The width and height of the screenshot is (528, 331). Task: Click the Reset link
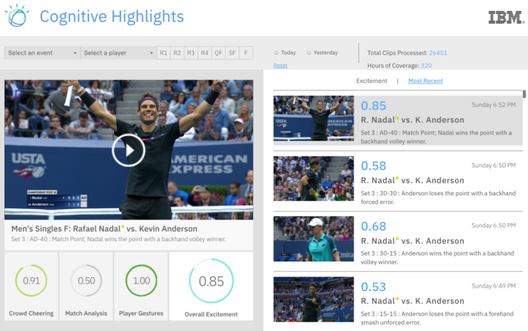coord(280,65)
